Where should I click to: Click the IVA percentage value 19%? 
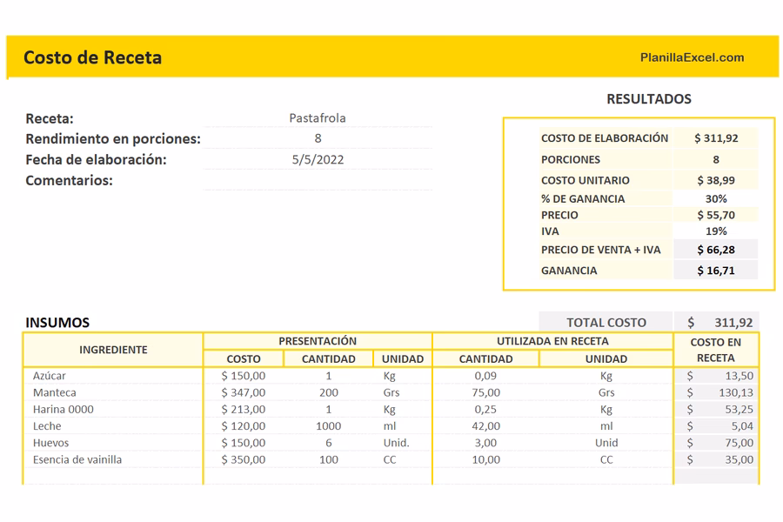click(715, 231)
